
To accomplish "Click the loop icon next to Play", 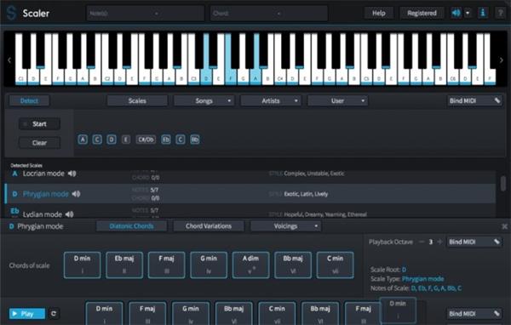I will click(54, 314).
